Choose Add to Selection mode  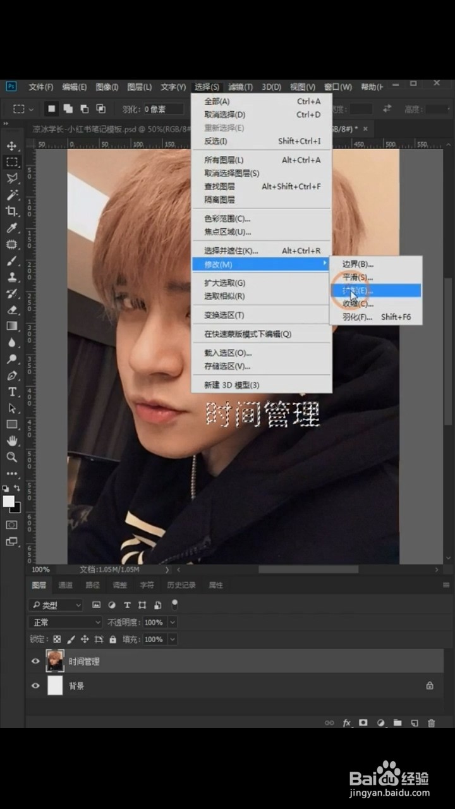tap(68, 109)
